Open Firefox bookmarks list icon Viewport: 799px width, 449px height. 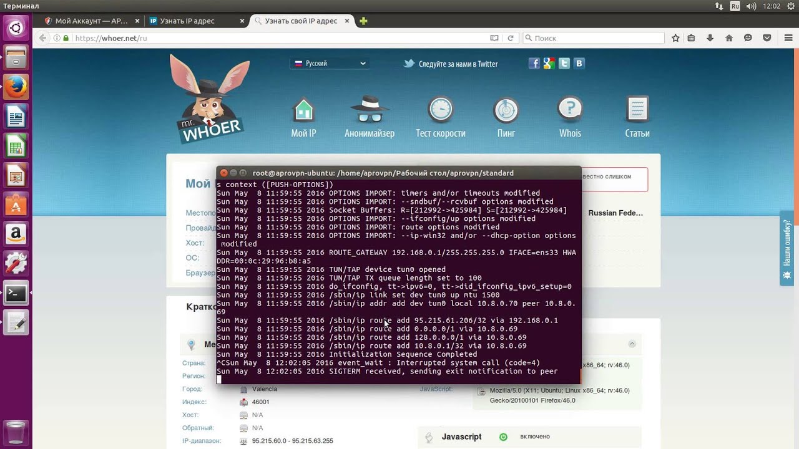coord(691,38)
